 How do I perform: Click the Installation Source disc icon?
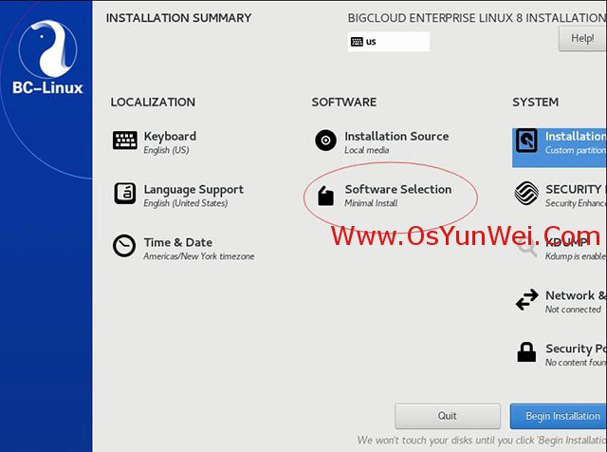pyautogui.click(x=325, y=140)
